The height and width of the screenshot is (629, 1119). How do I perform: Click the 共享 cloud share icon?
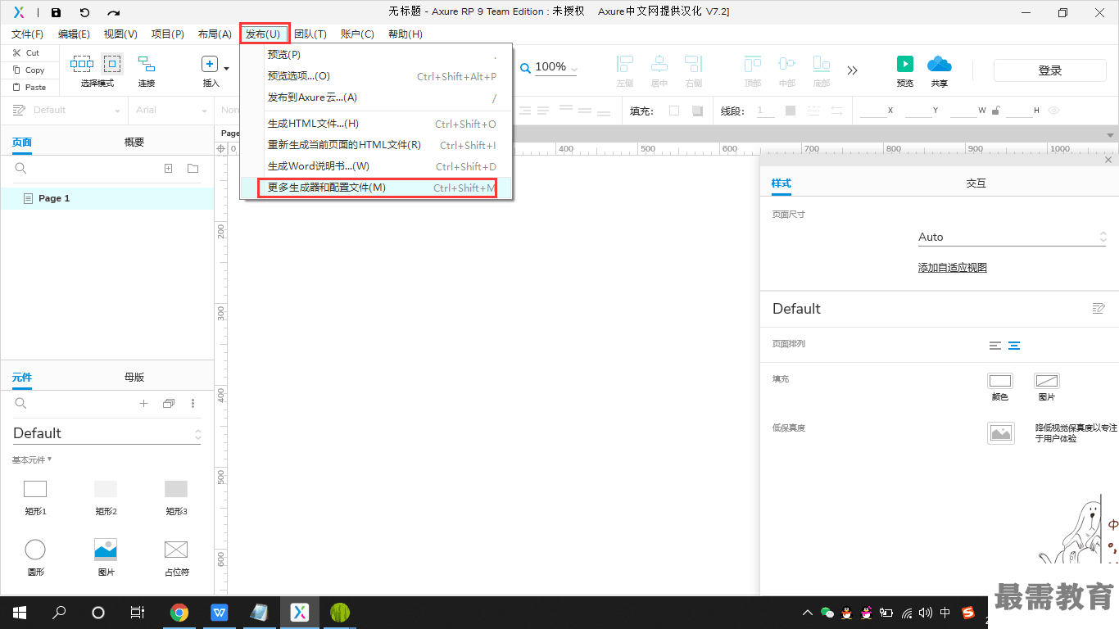pyautogui.click(x=940, y=65)
